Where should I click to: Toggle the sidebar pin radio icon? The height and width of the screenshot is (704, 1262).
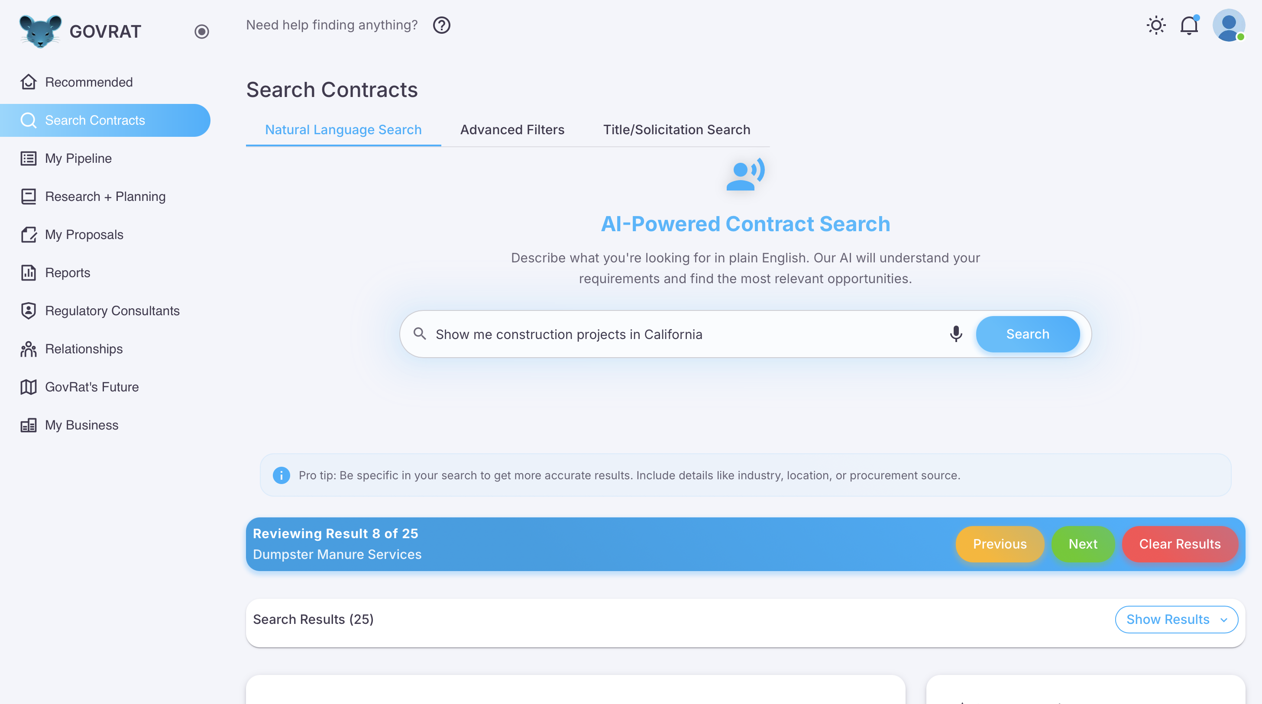(x=201, y=31)
